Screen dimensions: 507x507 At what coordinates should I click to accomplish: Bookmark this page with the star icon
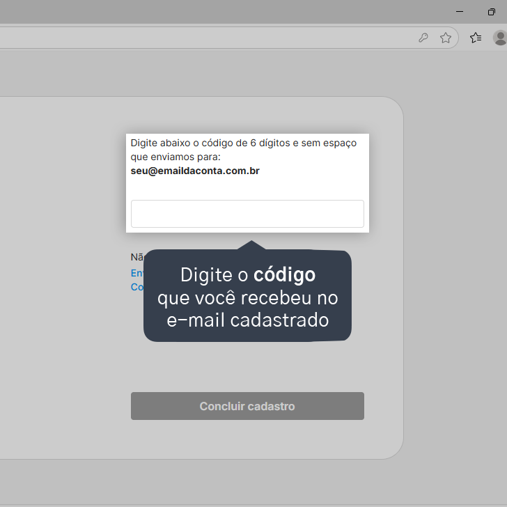pyautogui.click(x=446, y=38)
